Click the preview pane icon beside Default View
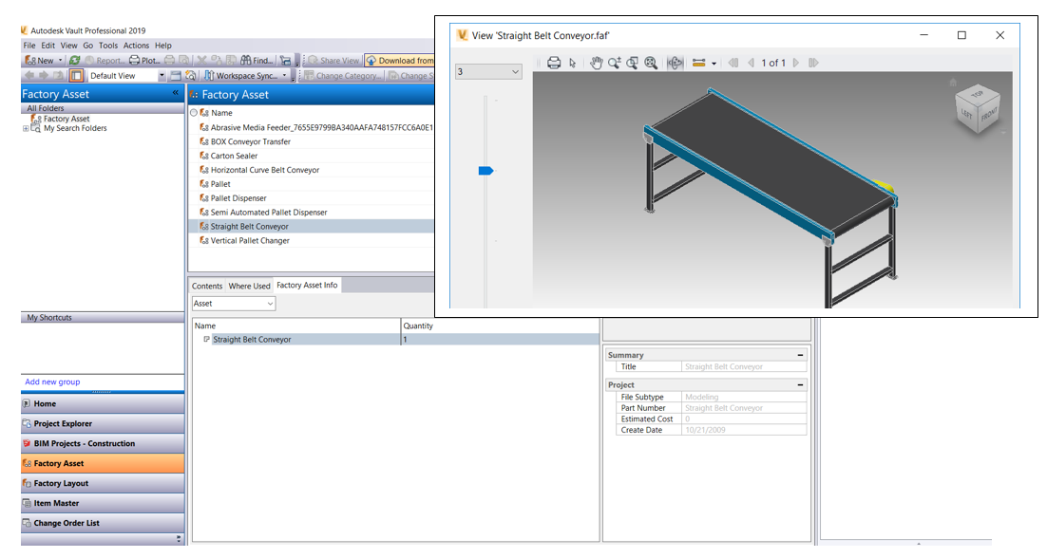This screenshot has height=558, width=1047. [x=177, y=75]
